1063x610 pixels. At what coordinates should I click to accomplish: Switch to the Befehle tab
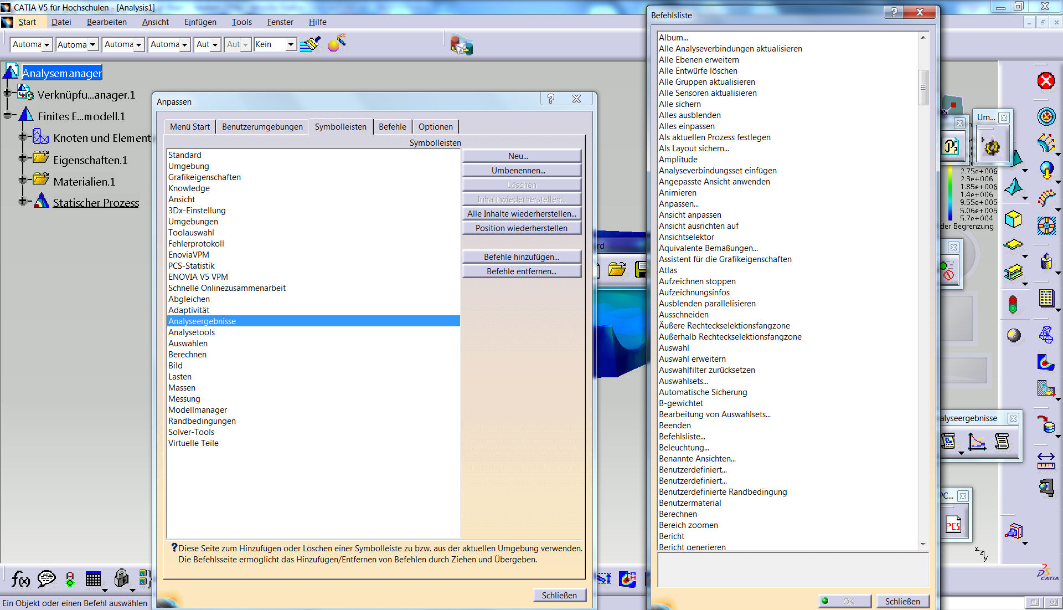[x=392, y=127]
